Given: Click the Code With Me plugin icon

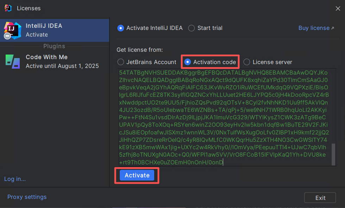Looking at the screenshot, I should 13,61.
